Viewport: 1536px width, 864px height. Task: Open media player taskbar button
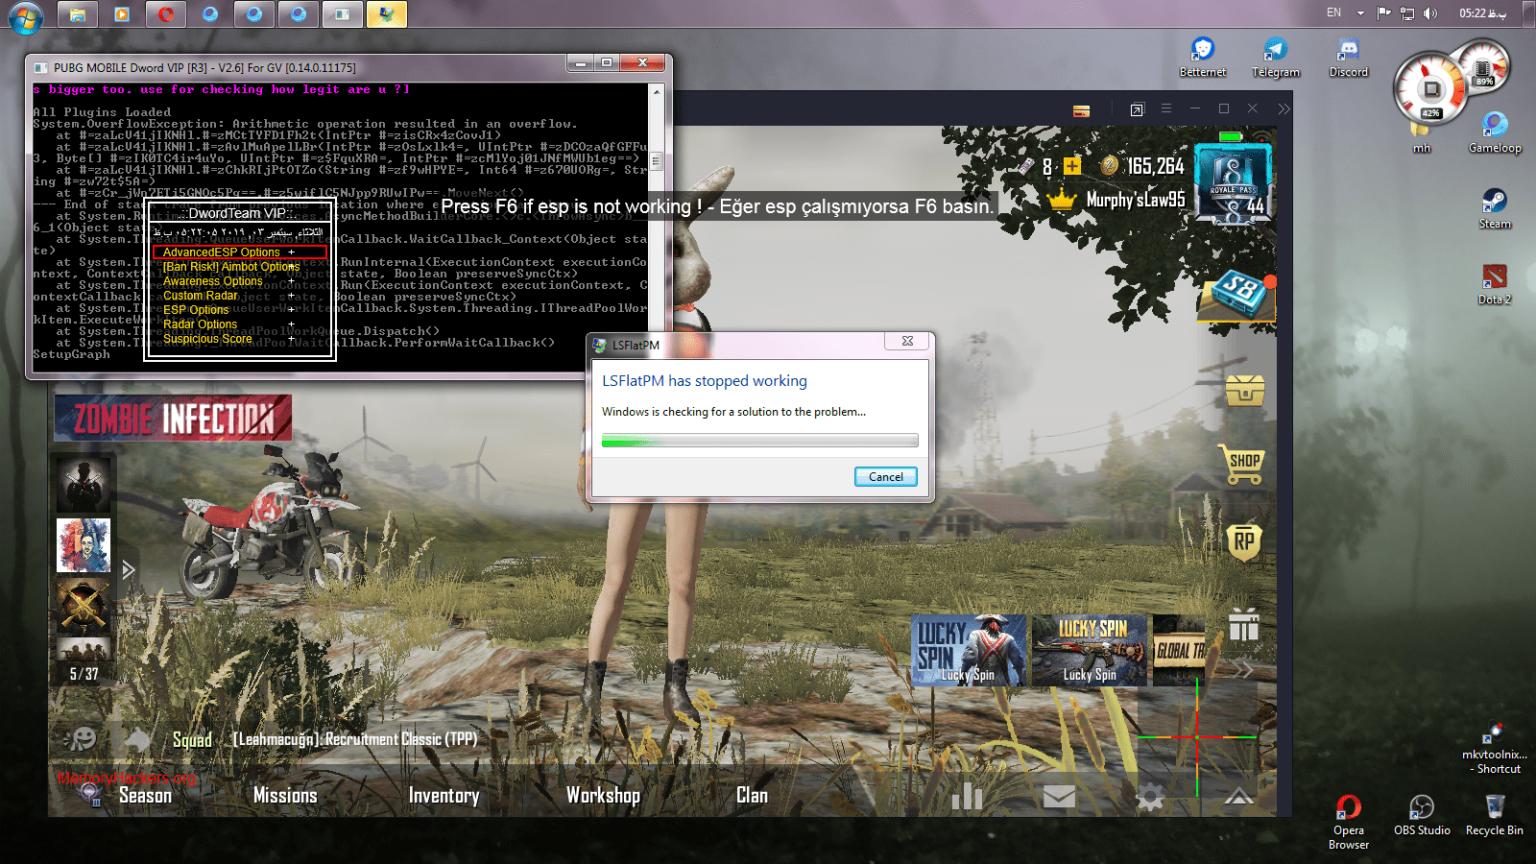(x=122, y=14)
